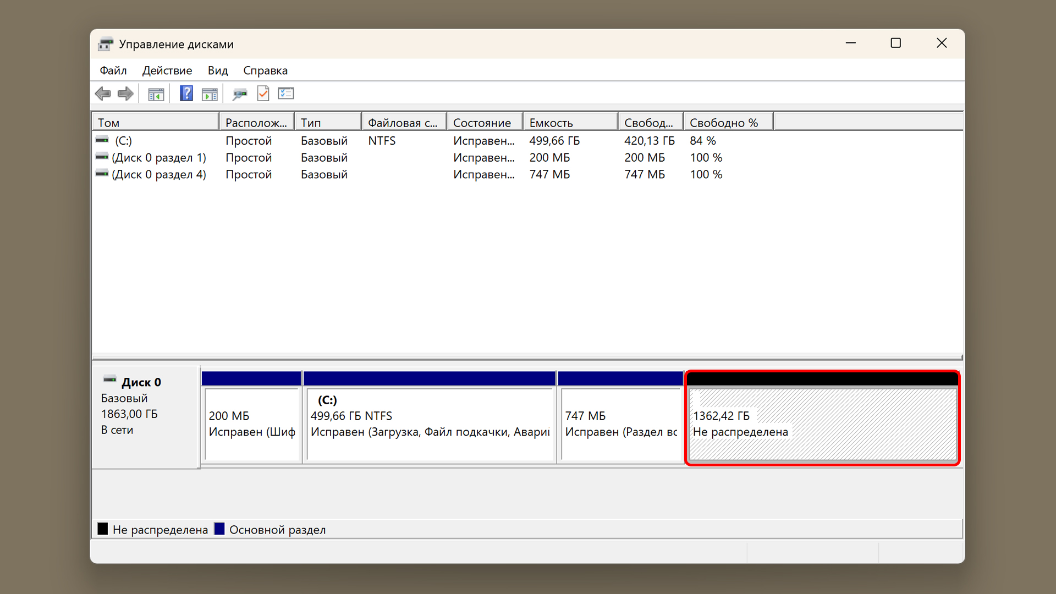This screenshot has height=594, width=1056.
Task: Select the (C:) 499,66 ГБ NTFS partition block
Action: [429, 424]
